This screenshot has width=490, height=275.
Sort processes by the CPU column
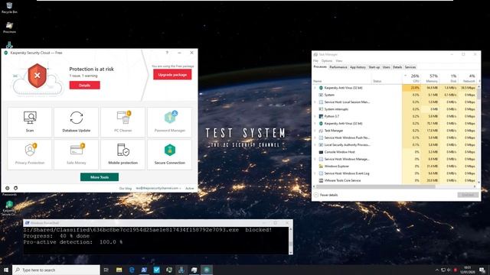pyautogui.click(x=411, y=78)
